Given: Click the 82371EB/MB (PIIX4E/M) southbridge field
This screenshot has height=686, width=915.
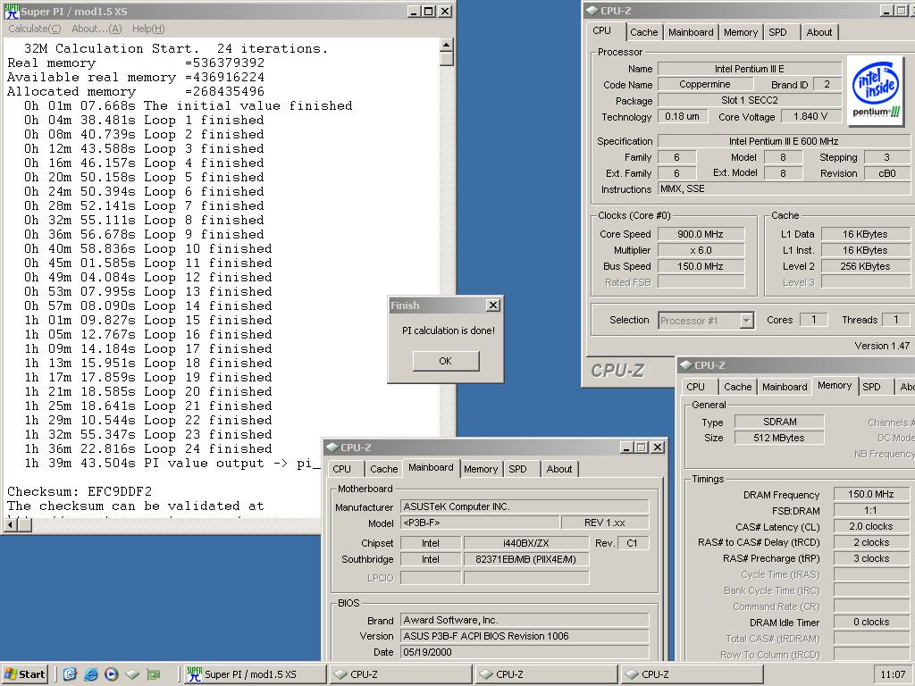Looking at the screenshot, I should click(x=525, y=559).
